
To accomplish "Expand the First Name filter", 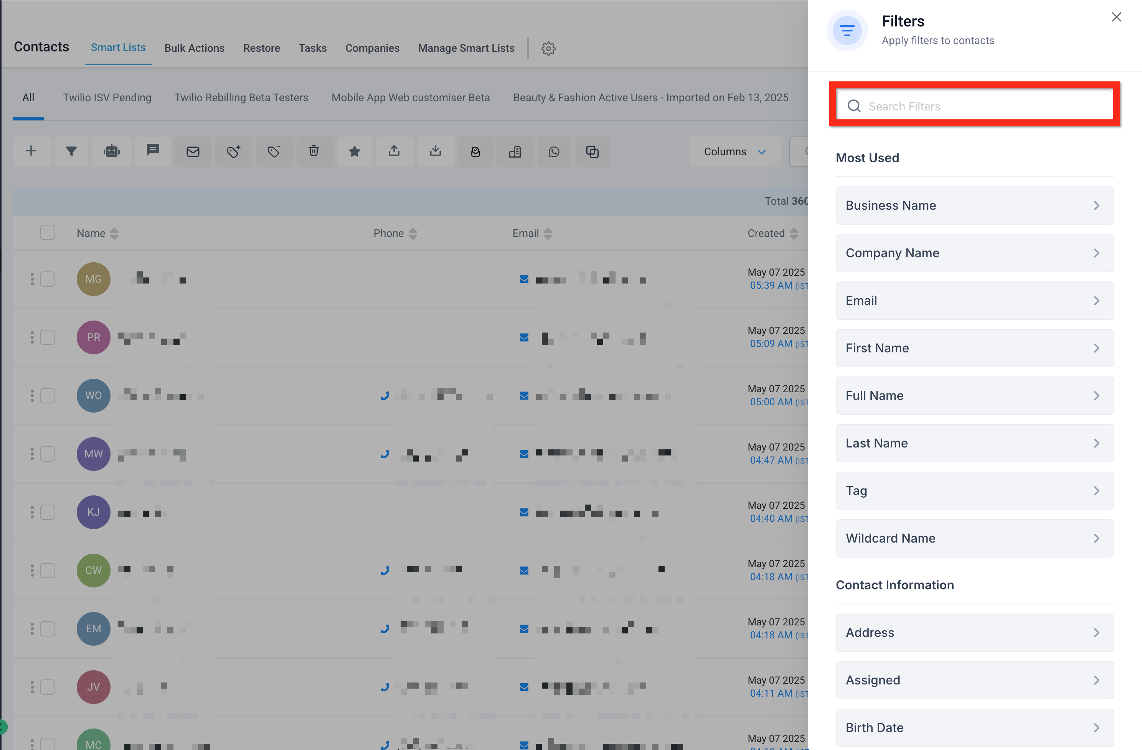I will [975, 348].
